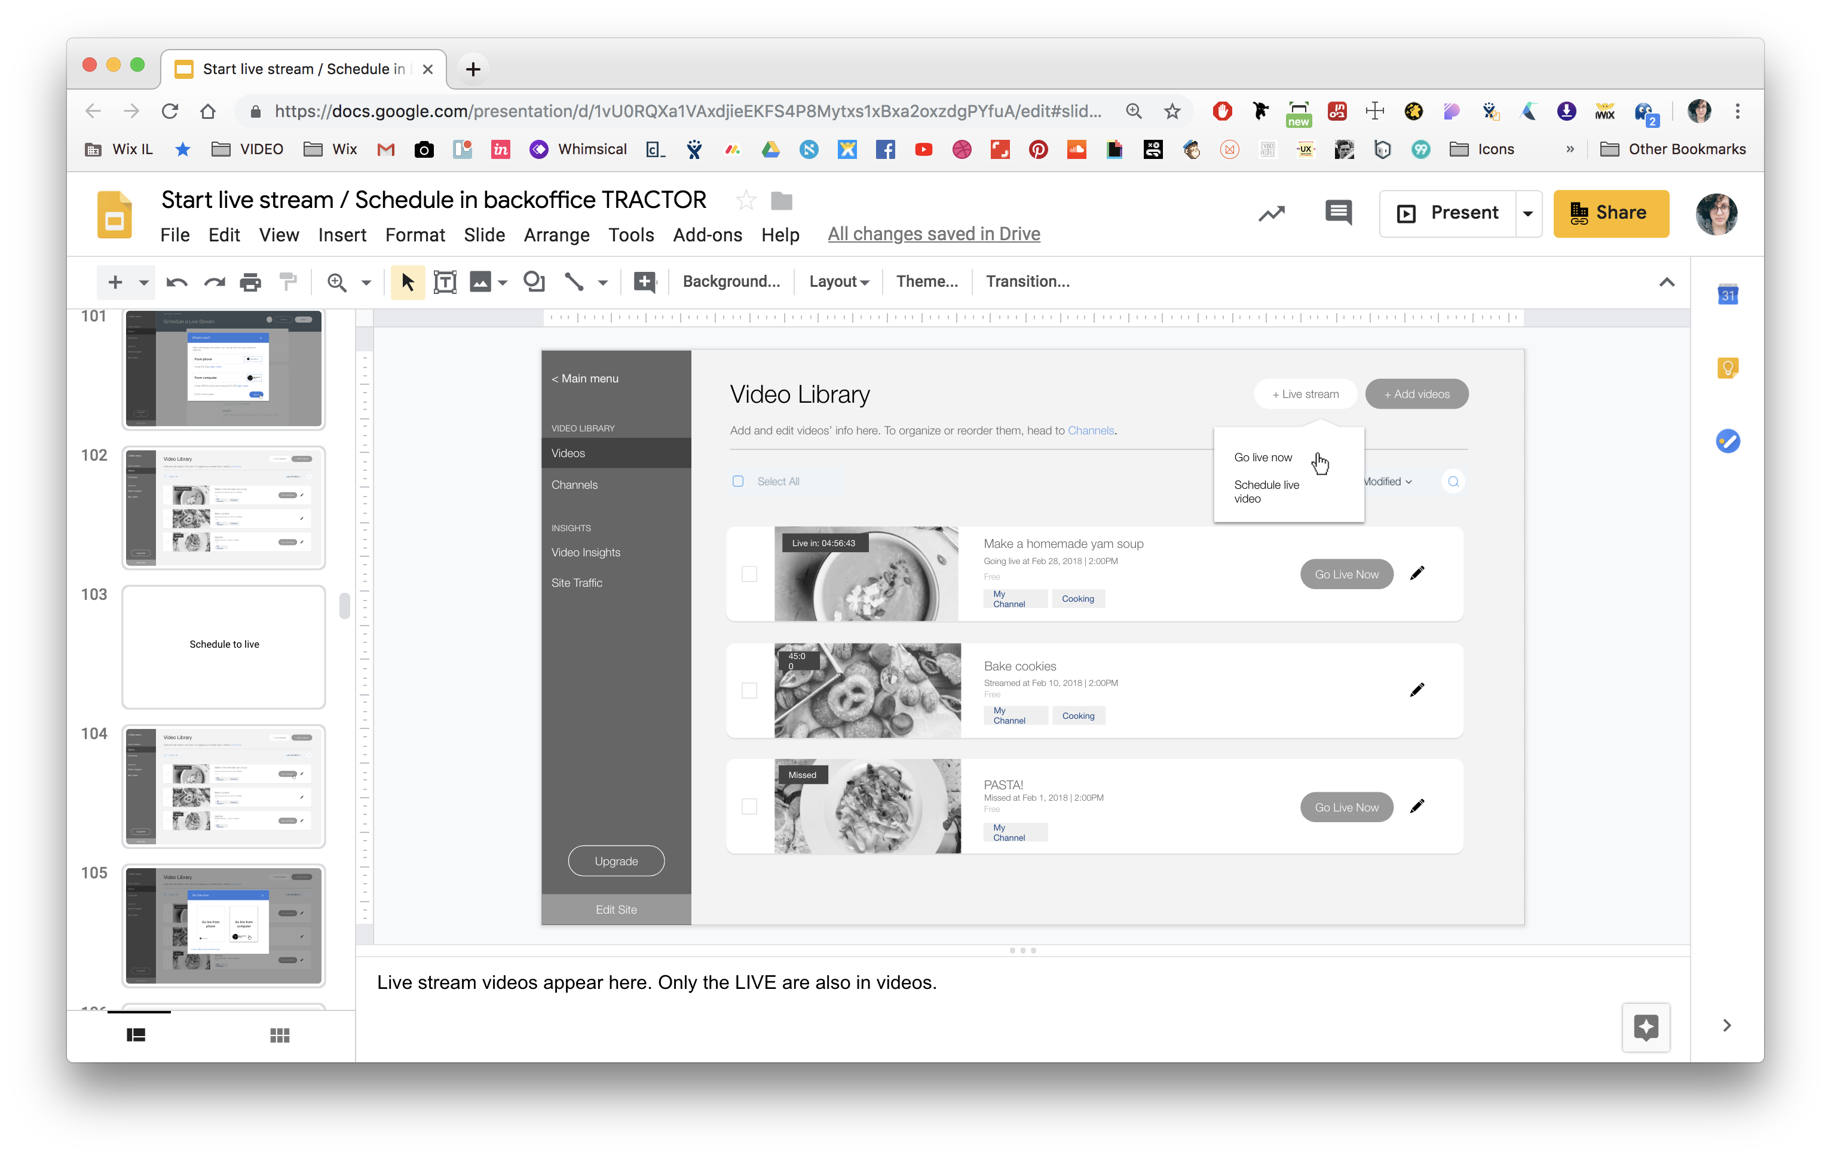Open the Present dropdown arrow
Screen dimensions: 1831x1158
click(x=1527, y=214)
